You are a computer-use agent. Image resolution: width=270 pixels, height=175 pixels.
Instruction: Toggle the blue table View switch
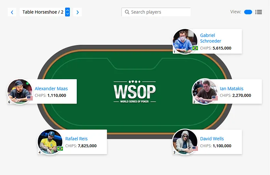[248, 12]
